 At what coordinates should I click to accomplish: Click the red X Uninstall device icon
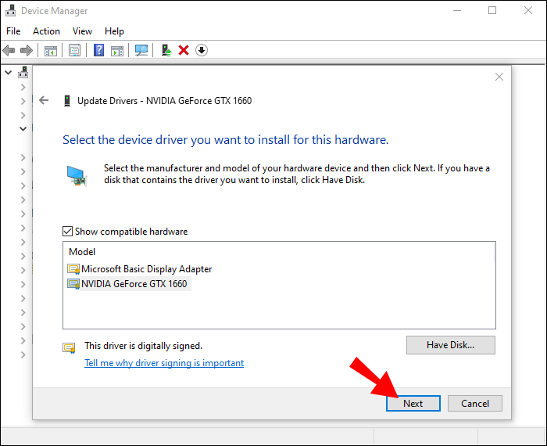(x=184, y=50)
